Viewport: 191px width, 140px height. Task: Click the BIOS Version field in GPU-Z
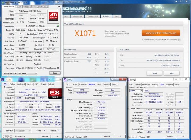[x=35, y=26]
